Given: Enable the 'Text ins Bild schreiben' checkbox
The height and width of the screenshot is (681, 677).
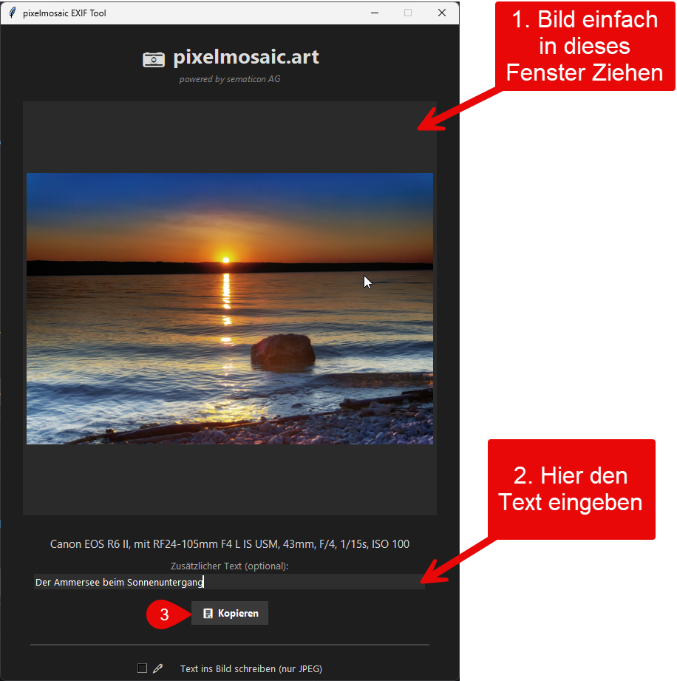Looking at the screenshot, I should (142, 668).
